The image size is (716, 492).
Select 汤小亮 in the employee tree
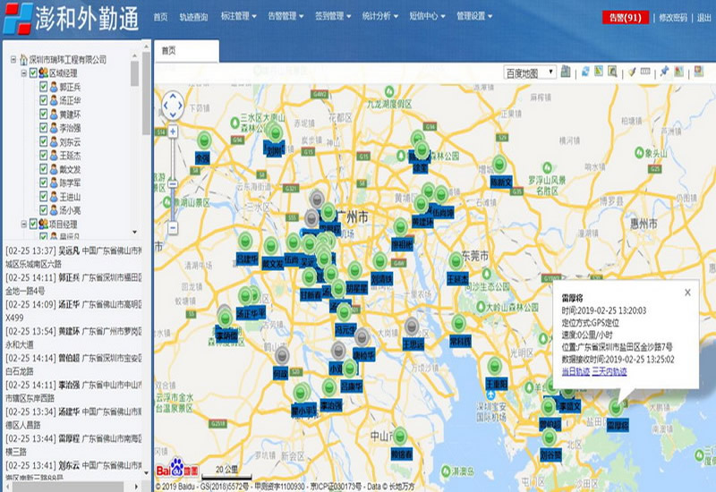click(x=70, y=210)
